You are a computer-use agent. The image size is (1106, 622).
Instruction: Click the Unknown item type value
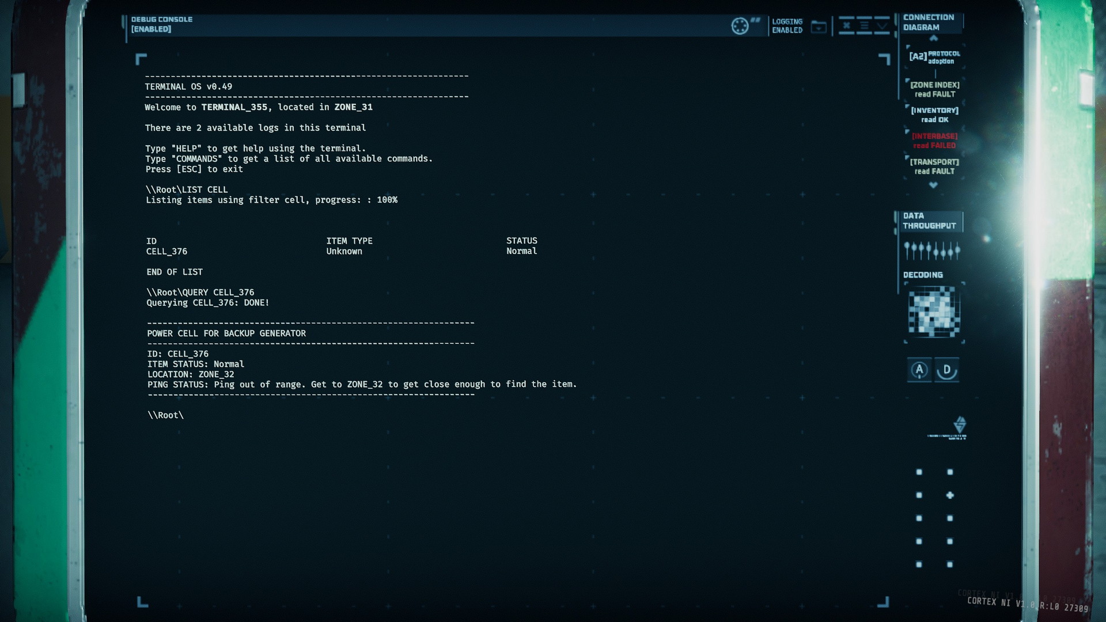(344, 251)
